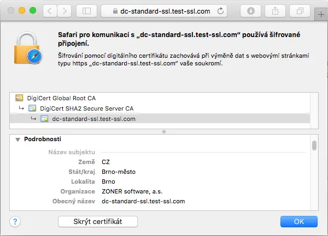
Task: Click the Obecný název field label
Action: (74, 201)
